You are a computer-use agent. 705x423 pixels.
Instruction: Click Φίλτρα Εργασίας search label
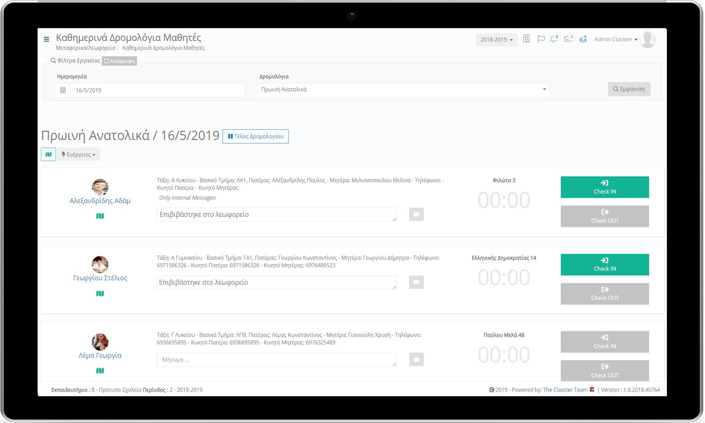coord(75,61)
